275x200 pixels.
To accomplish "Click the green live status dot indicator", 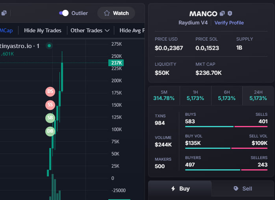I will (x=49, y=46).
